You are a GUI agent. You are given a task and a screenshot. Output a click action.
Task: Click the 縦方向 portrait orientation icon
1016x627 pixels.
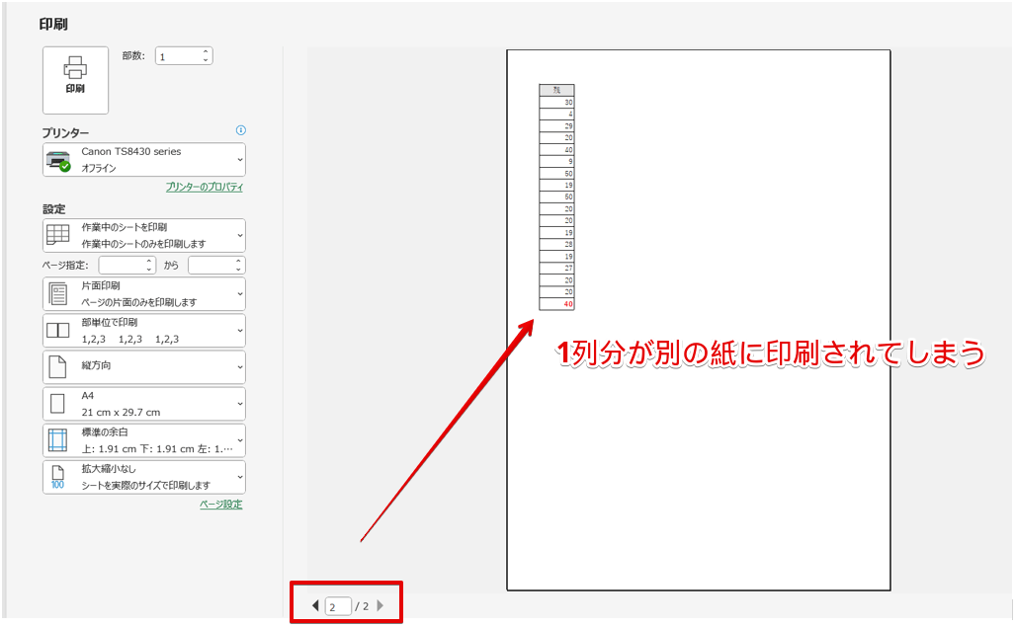click(x=60, y=365)
